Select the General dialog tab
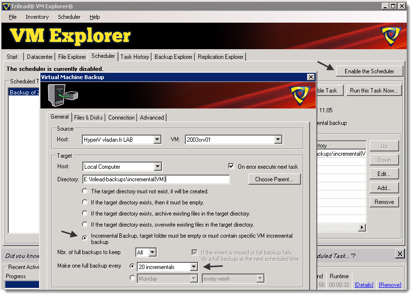The image size is (414, 297). [59, 117]
